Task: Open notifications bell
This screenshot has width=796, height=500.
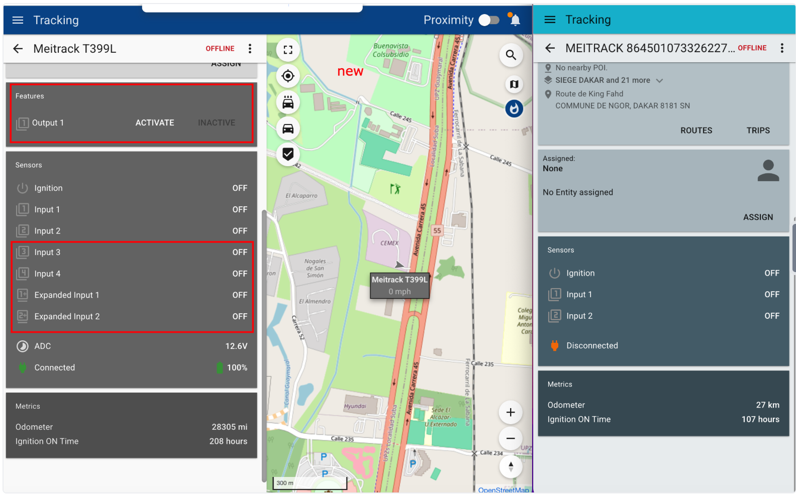Action: [515, 20]
